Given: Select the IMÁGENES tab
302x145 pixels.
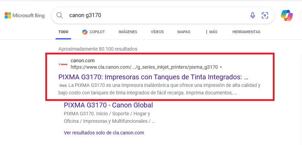Looking at the screenshot, I should [x=128, y=32].
